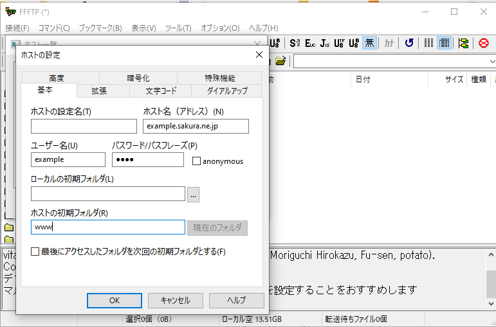Click the log pane scrollbar up arrow

(x=491, y=254)
